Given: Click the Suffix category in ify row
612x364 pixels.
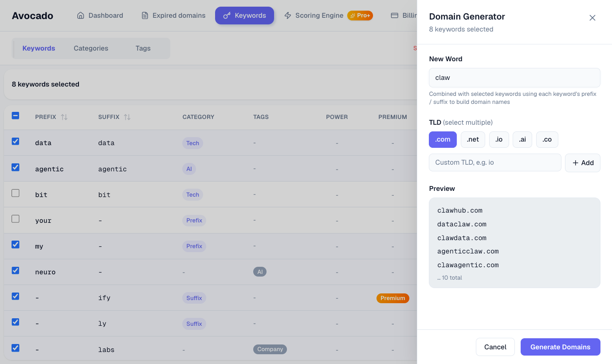Looking at the screenshot, I should point(194,298).
